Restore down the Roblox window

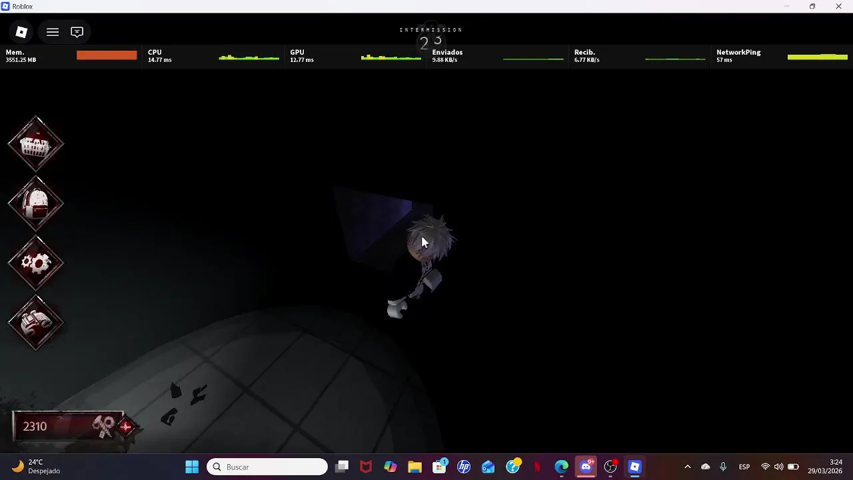[812, 7]
